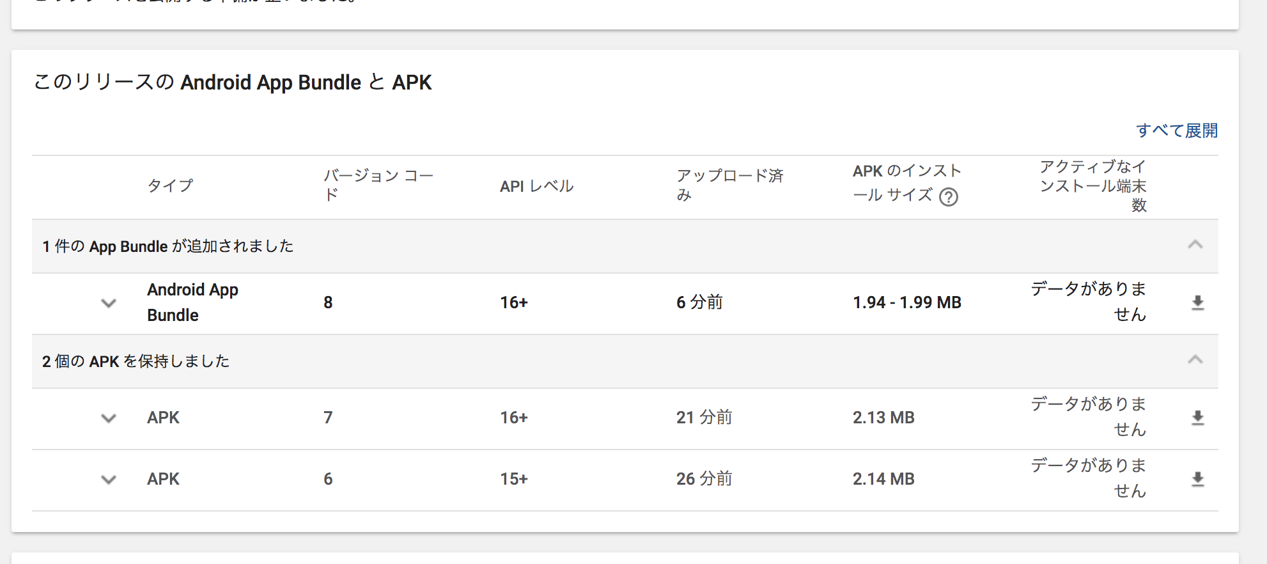Download the APK with version code 7
Viewport: 1267px width, 564px height.
coord(1197,418)
